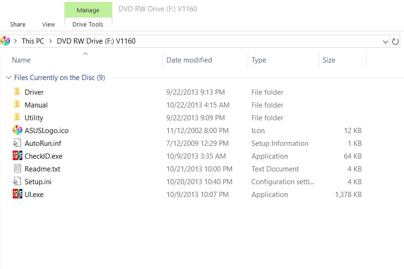Open the address bar history dropdown

click(x=385, y=42)
